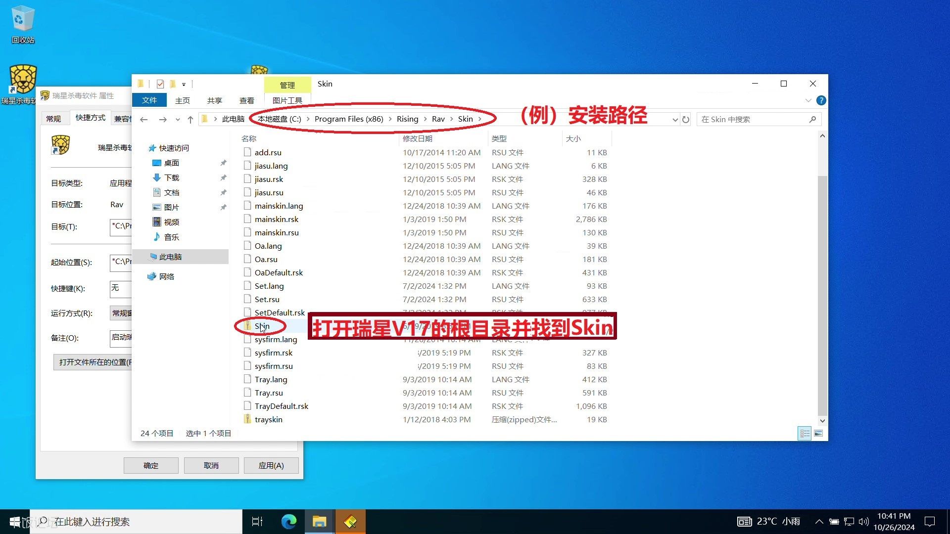Open the Recycle Bin desktop icon
The image size is (950, 534).
[23, 25]
